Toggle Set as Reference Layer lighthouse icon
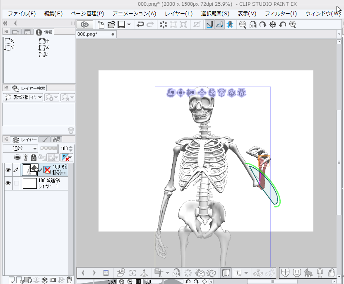 tap(26, 157)
